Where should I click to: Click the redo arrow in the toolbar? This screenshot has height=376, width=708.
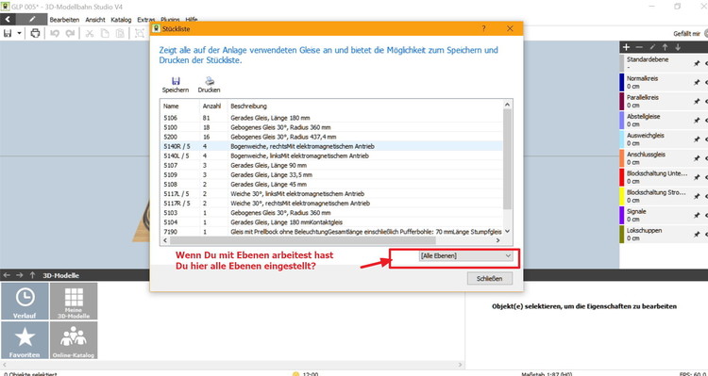70,33
